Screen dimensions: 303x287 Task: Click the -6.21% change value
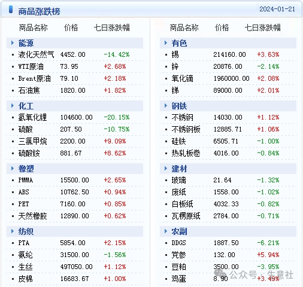pos(268,243)
